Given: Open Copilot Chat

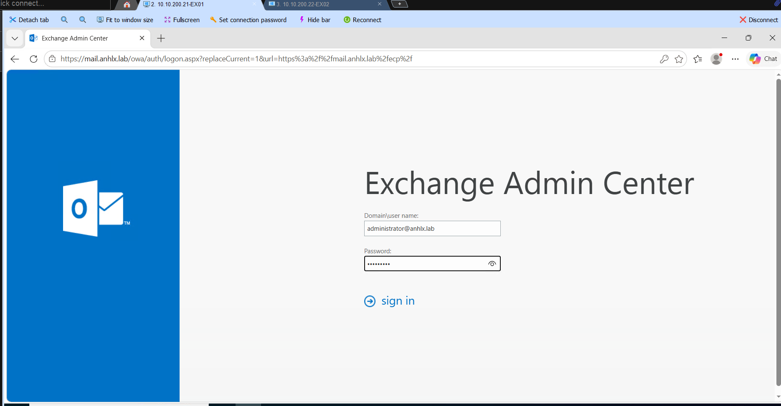Looking at the screenshot, I should pos(763,59).
